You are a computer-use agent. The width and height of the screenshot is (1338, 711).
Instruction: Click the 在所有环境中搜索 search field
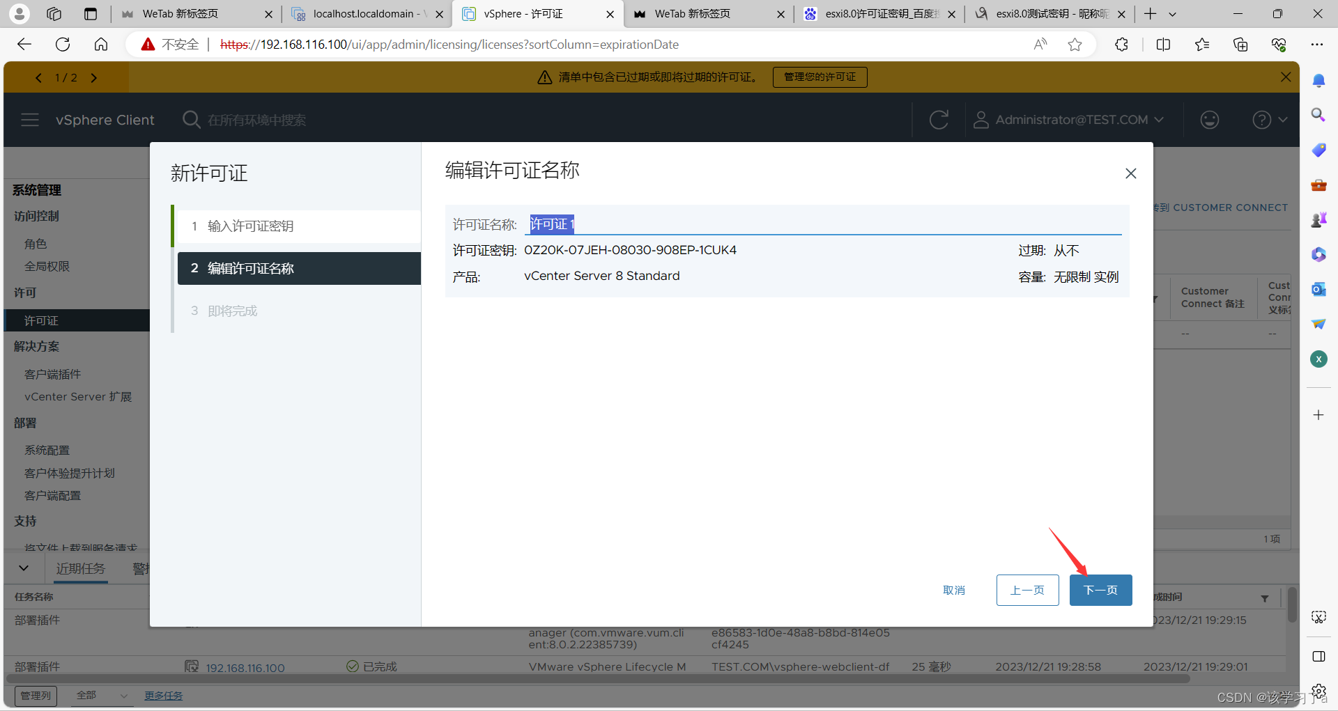coord(256,120)
